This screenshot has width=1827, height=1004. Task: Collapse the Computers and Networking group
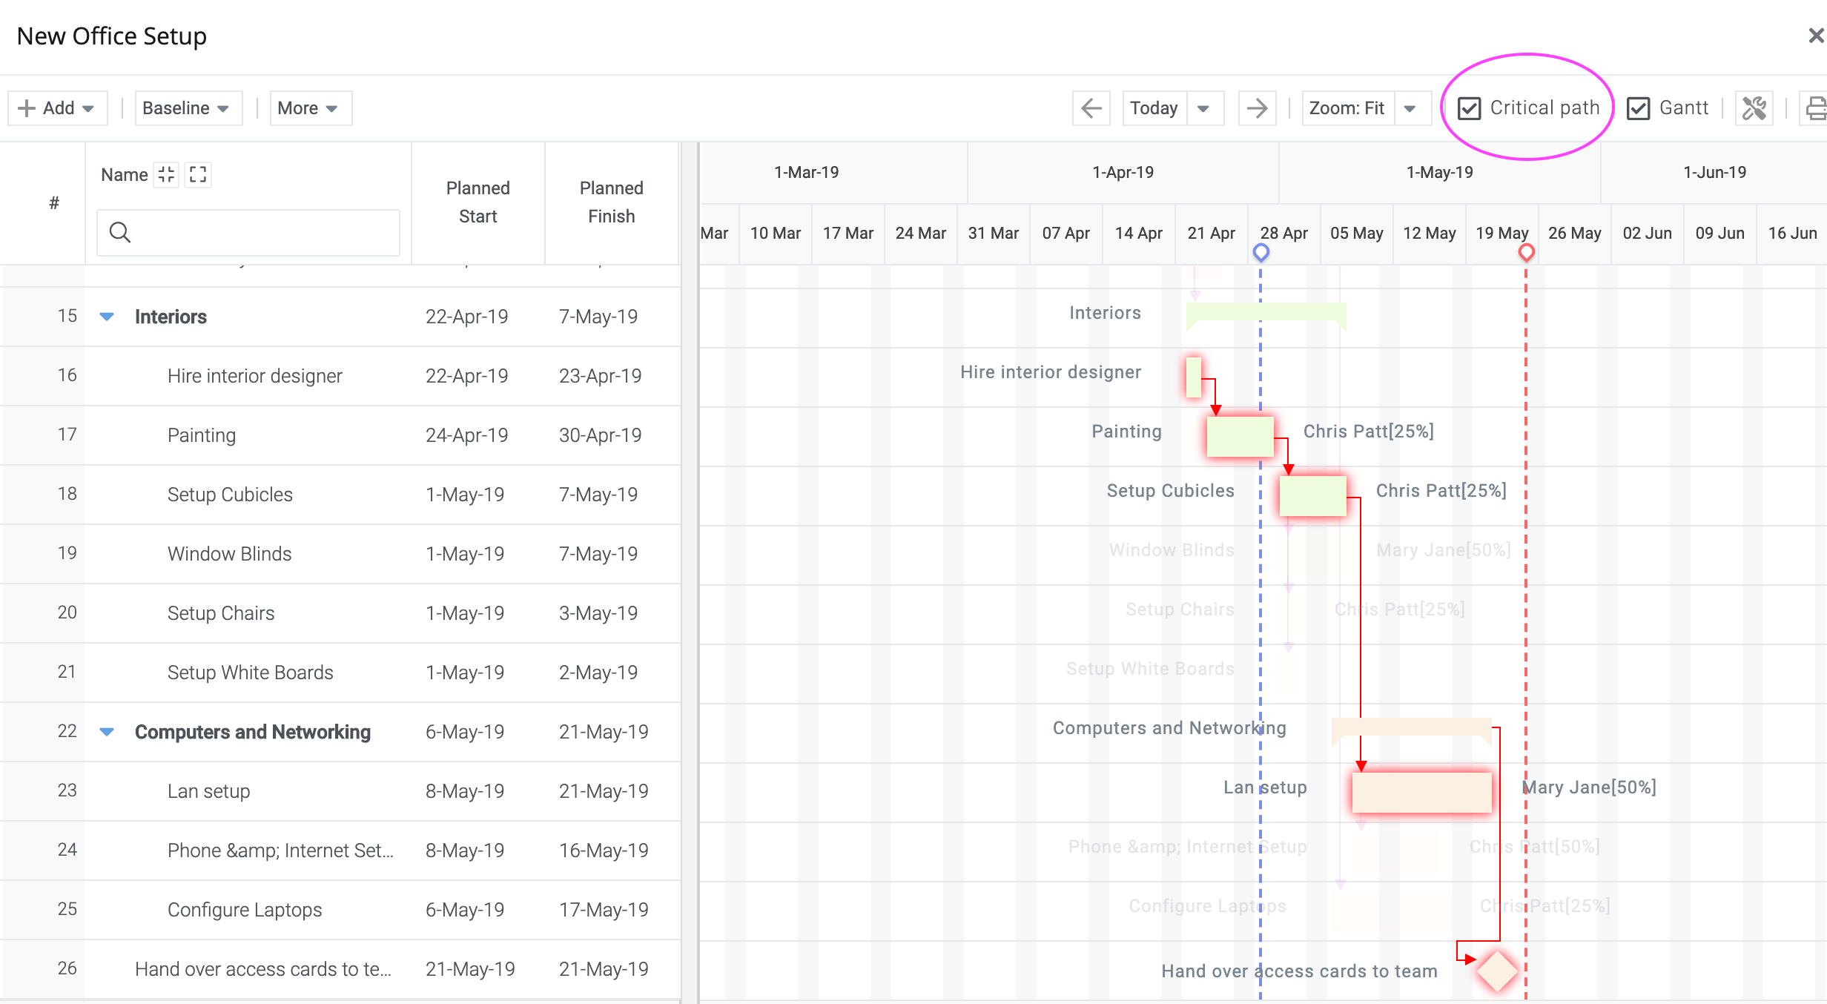(107, 731)
